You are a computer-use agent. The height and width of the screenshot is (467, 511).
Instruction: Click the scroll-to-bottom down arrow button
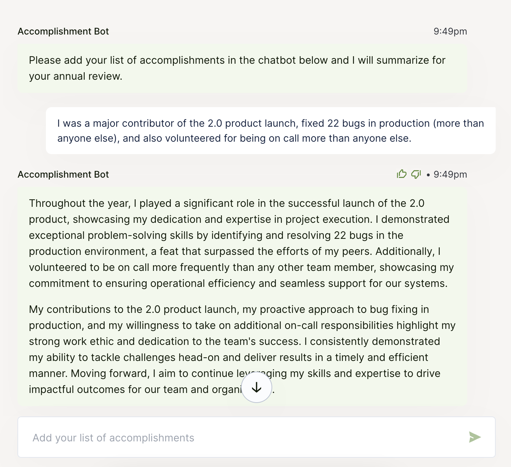point(256,388)
